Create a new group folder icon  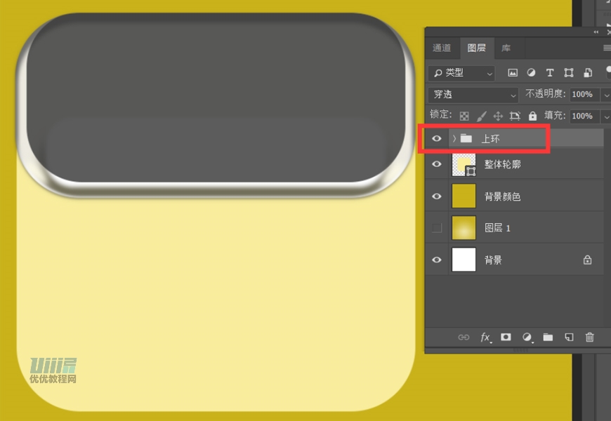point(548,338)
